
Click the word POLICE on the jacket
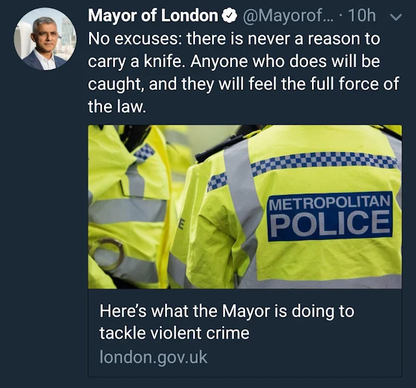click(x=330, y=224)
